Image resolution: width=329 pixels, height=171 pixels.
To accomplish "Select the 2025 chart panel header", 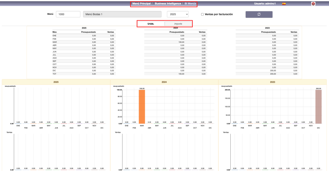I will click(56, 82).
